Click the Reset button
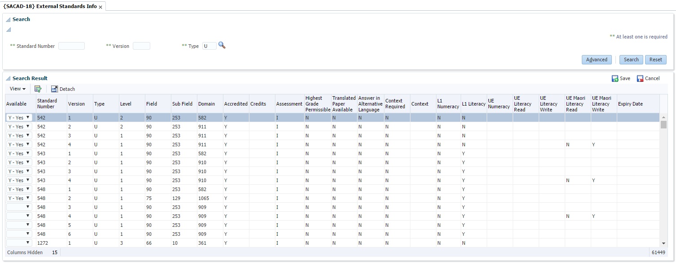The width and height of the screenshot is (676, 264). pyautogui.click(x=655, y=60)
